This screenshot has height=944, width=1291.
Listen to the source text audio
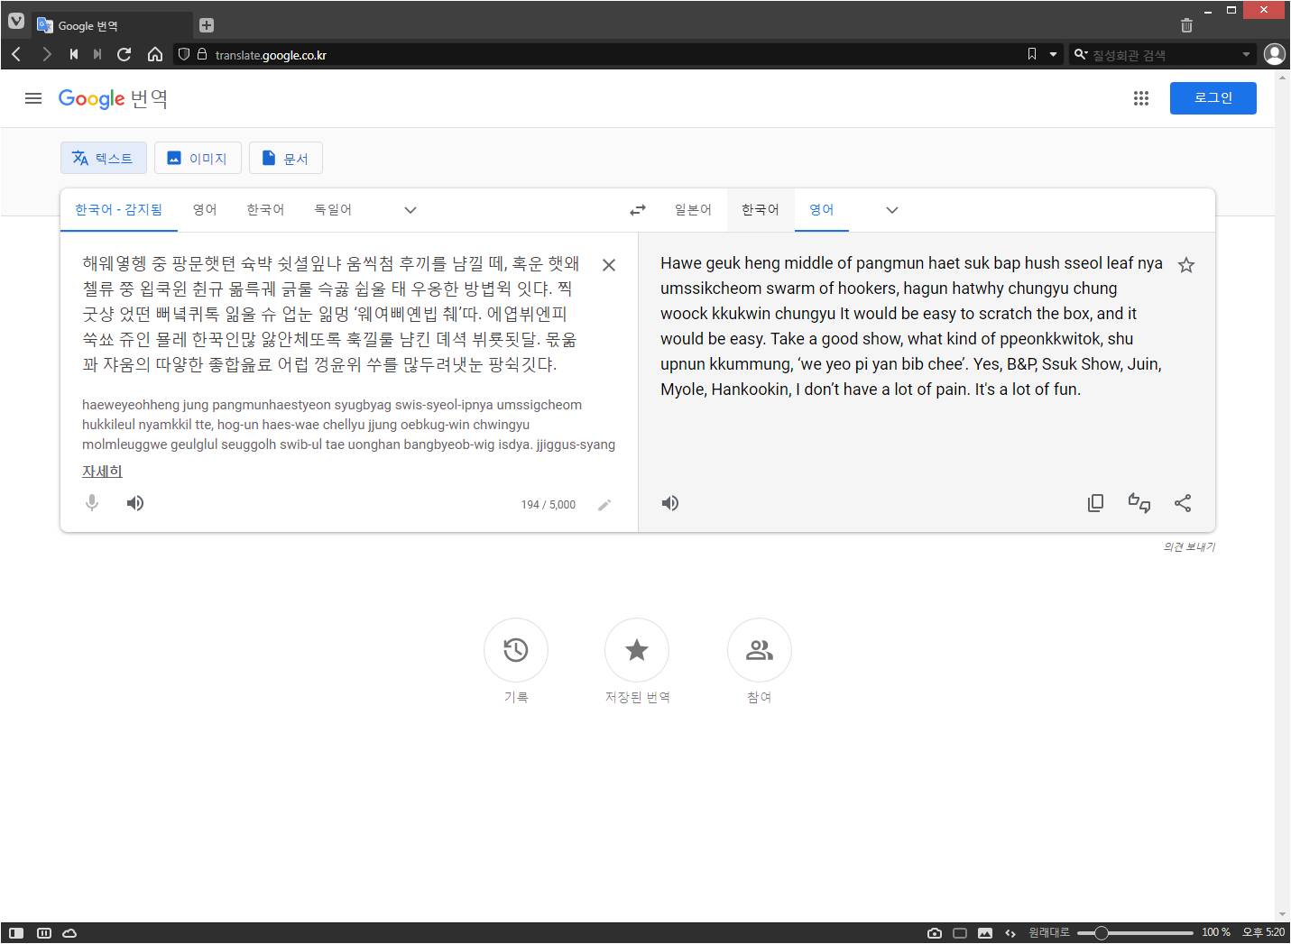coord(135,503)
